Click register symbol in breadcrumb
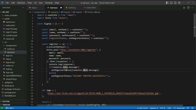This screenshot has width=196, height=110. point(79,12)
